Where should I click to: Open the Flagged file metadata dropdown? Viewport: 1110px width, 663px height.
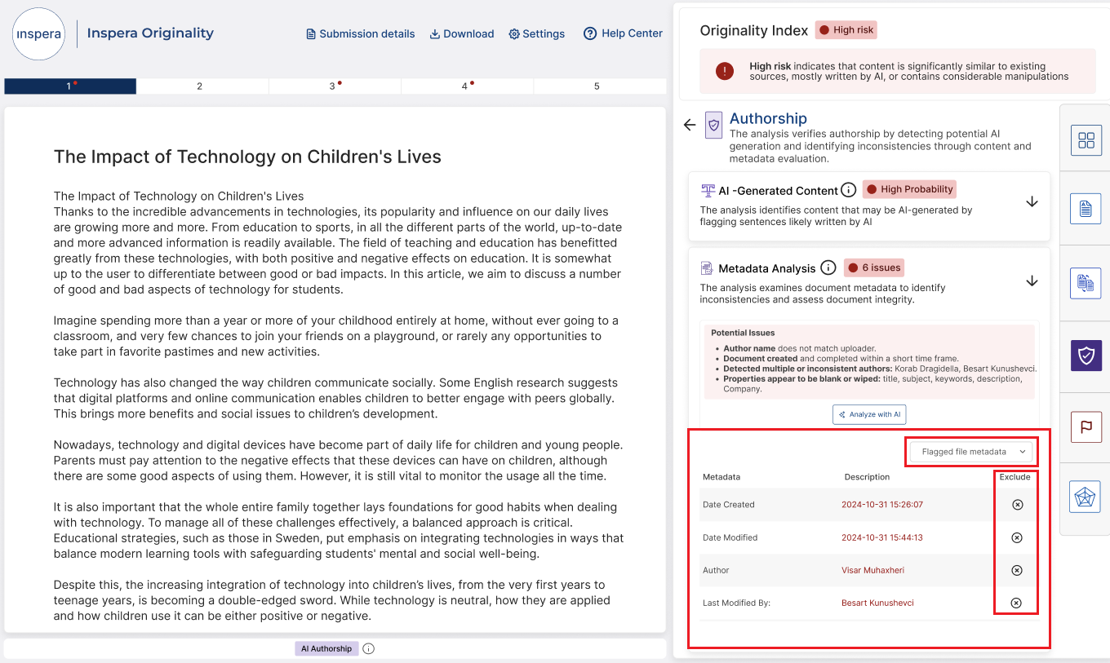coord(970,450)
